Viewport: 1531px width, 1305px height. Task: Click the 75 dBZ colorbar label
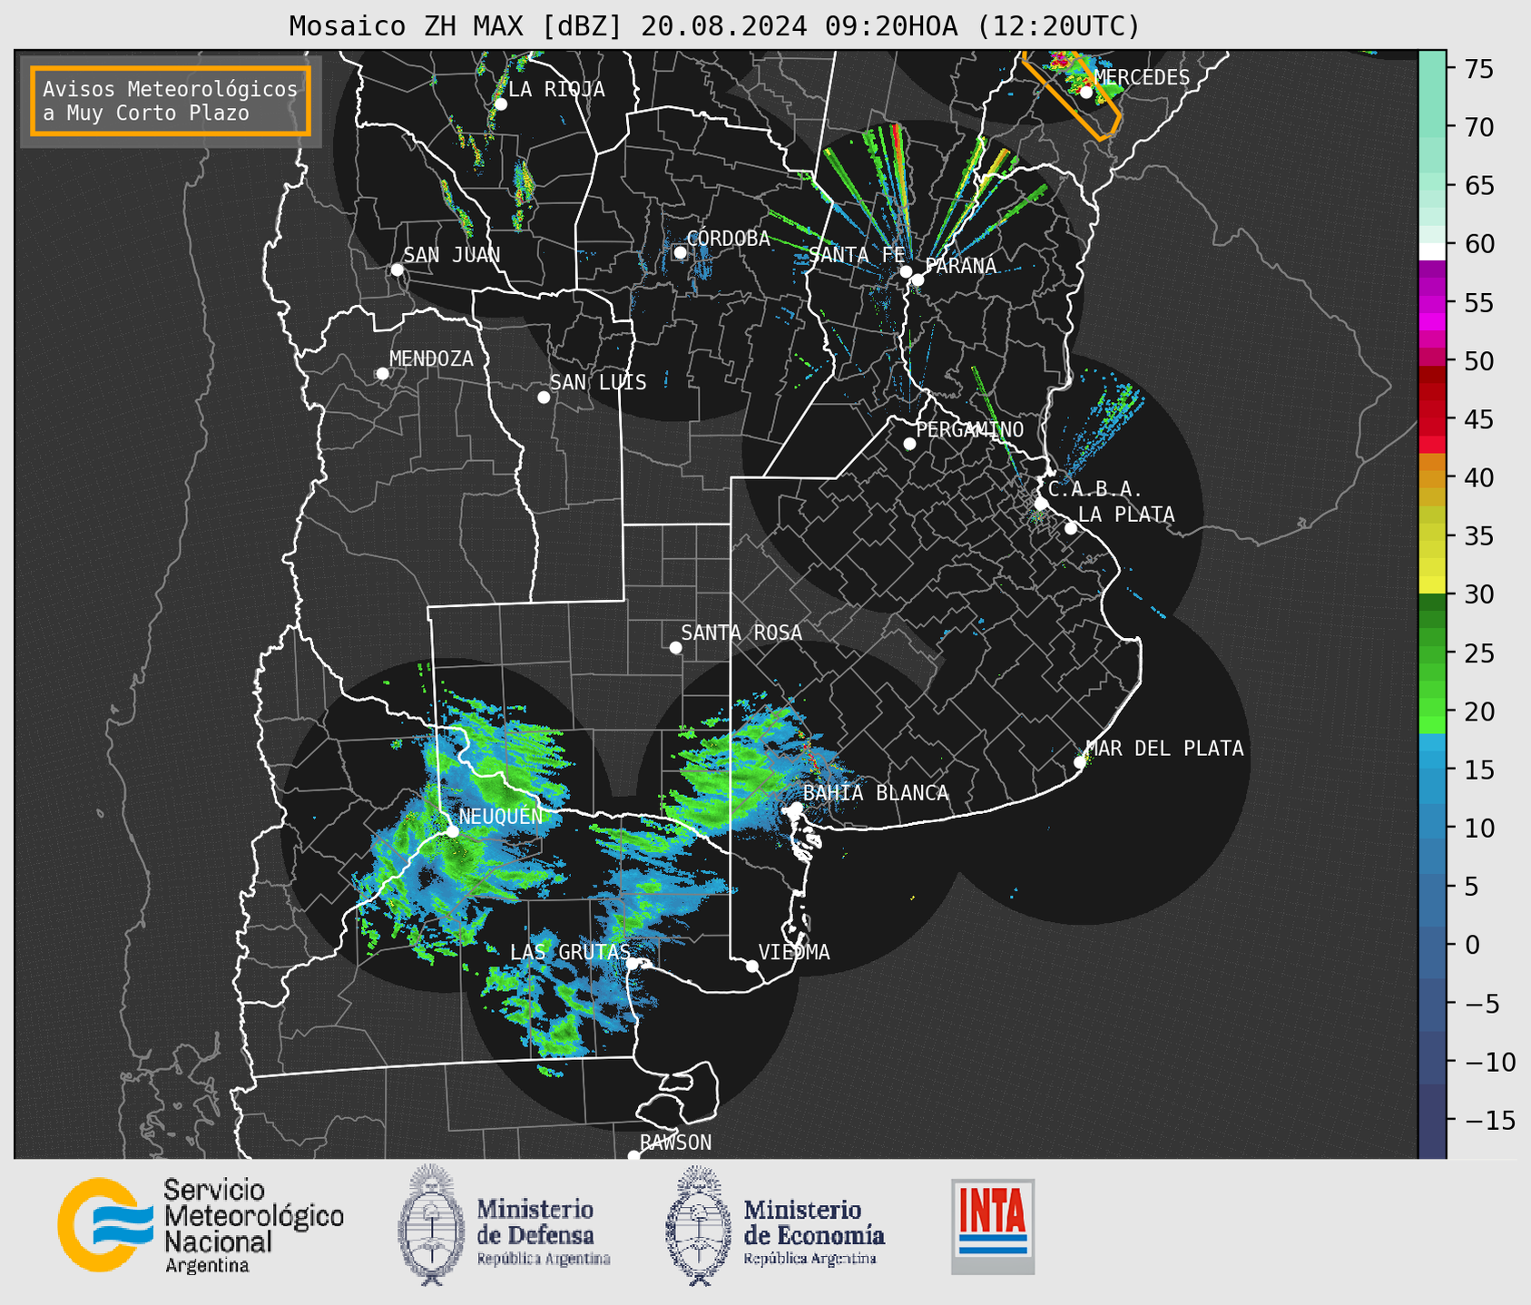tap(1478, 69)
